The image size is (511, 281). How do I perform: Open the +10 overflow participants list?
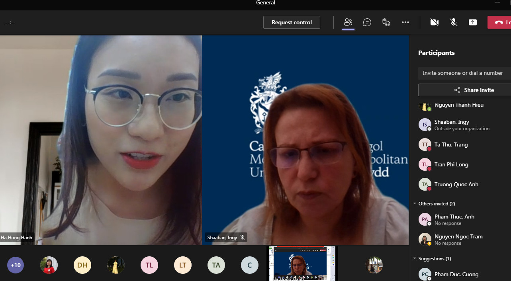click(16, 265)
